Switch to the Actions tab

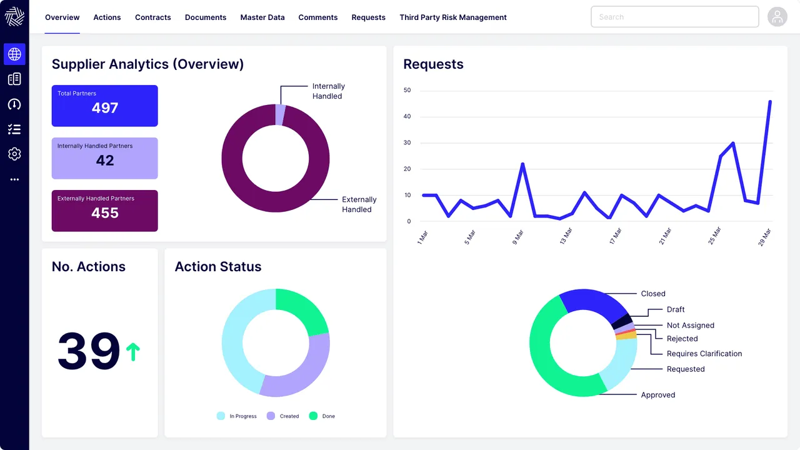107,17
